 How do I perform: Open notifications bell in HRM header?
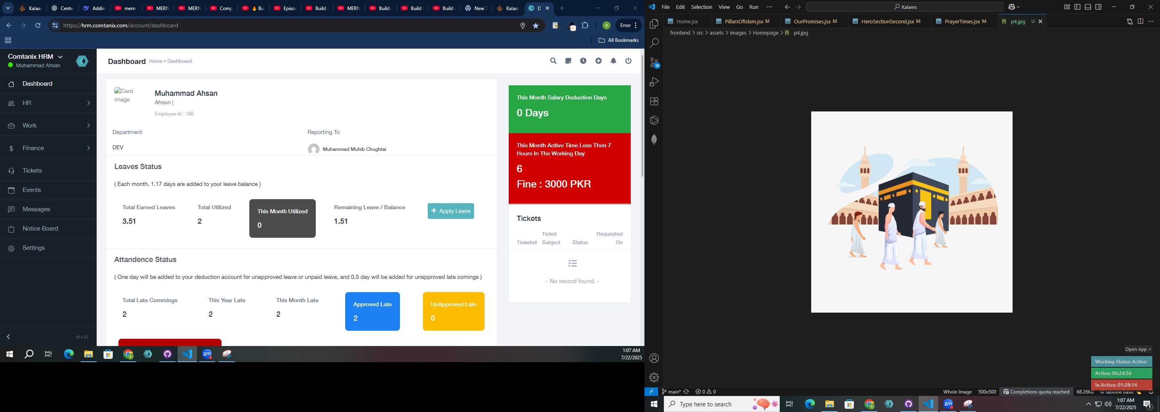coord(613,61)
